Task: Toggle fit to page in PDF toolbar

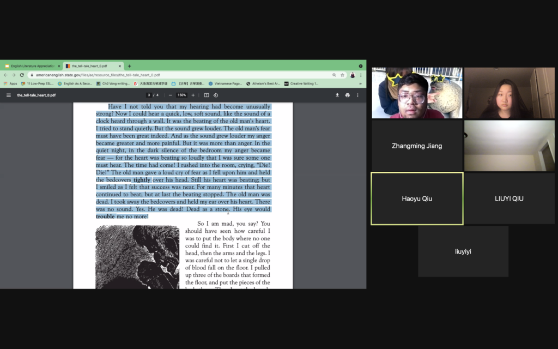Action: tap(207, 95)
